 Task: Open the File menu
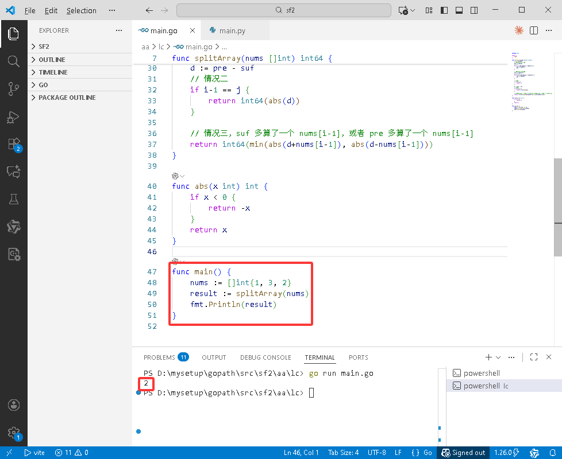pyautogui.click(x=30, y=10)
